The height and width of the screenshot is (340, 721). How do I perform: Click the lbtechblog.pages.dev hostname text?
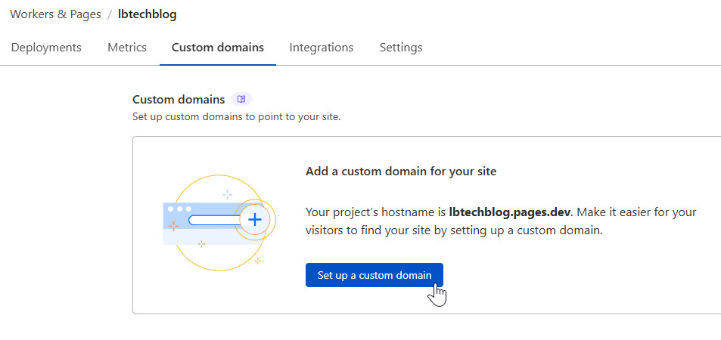(x=509, y=212)
